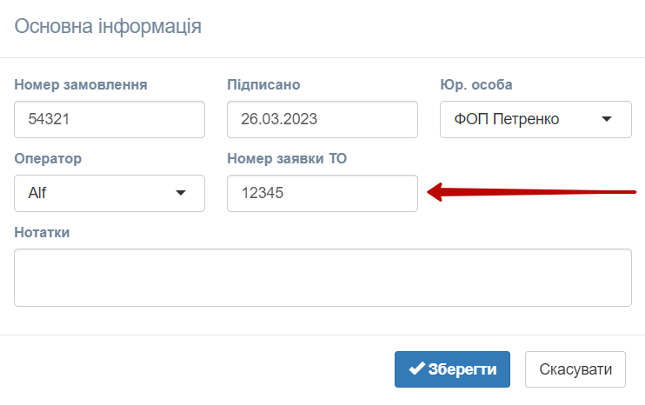Click the Нотатки label
The width and height of the screenshot is (645, 405).
point(42,233)
